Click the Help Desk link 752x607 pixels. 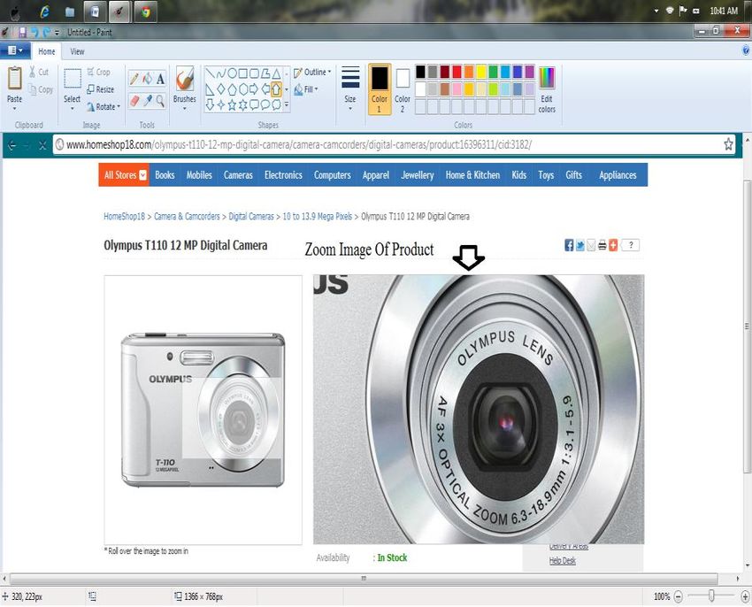[x=562, y=560]
